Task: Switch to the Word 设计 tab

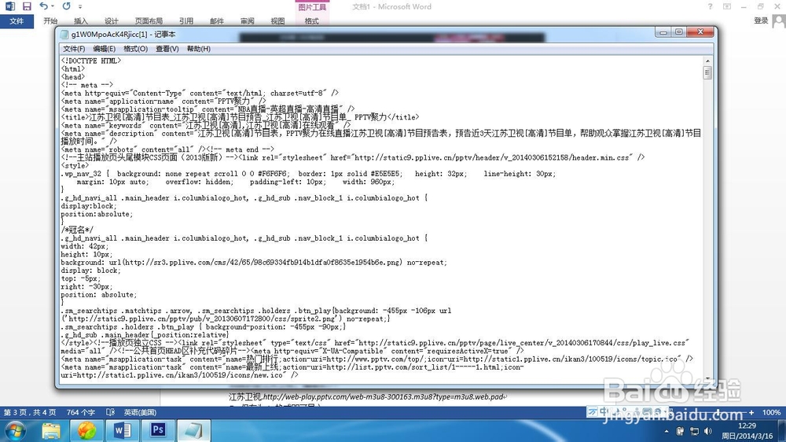Action: tap(112, 21)
